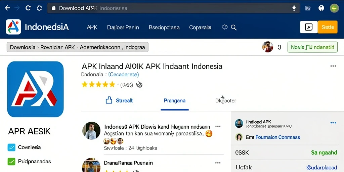Switch to the Prangana tab
Viewport: 344px width, 172px height.
coord(175,101)
